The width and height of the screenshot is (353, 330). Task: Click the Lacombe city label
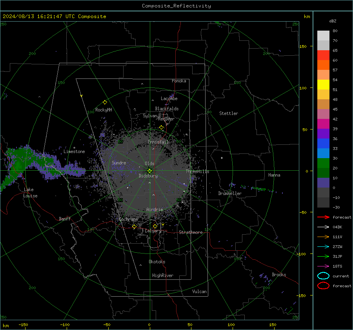[x=169, y=98]
